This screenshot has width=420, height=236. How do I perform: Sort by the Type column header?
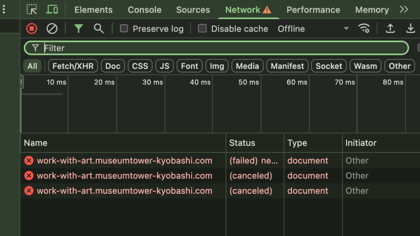click(x=313, y=143)
